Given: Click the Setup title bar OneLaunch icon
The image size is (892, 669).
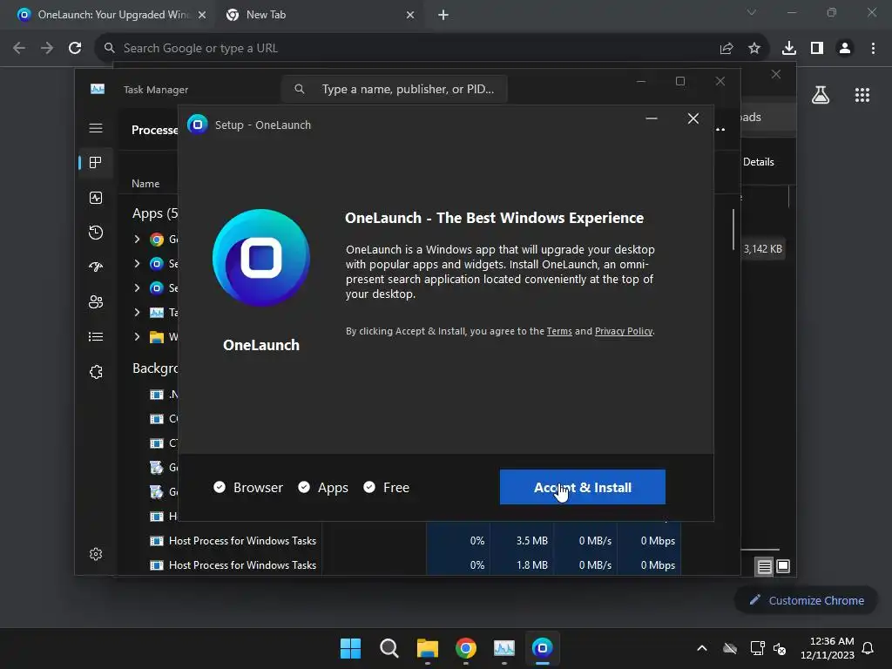Looking at the screenshot, I should pos(198,125).
